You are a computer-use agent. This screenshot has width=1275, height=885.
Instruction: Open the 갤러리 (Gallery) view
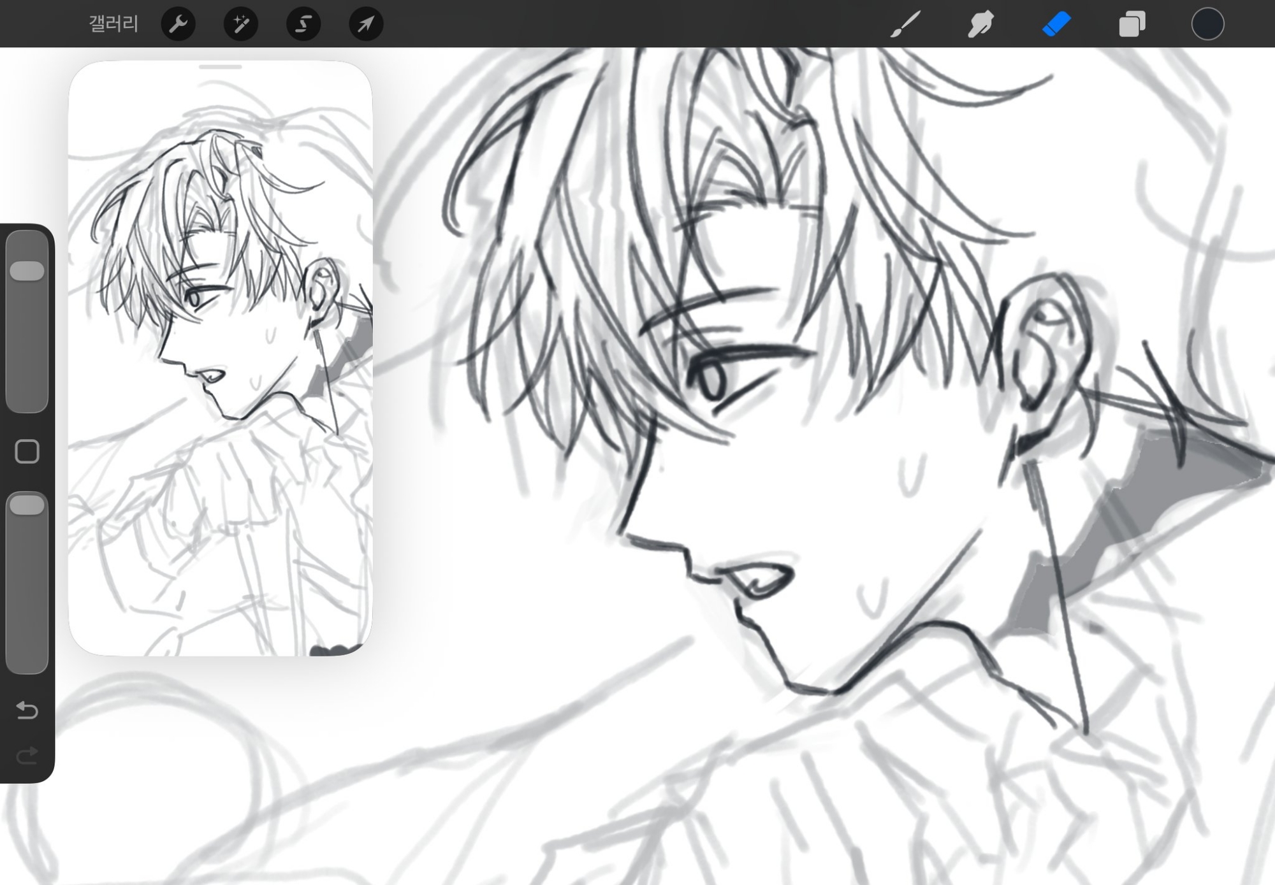pos(113,24)
